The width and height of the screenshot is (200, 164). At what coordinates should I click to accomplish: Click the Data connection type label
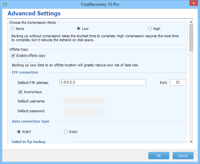click(x=31, y=121)
